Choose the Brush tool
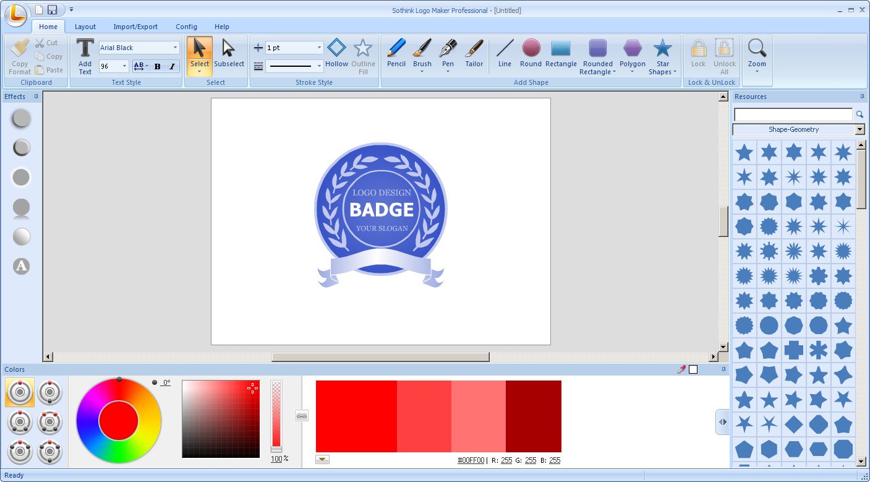 pos(422,53)
